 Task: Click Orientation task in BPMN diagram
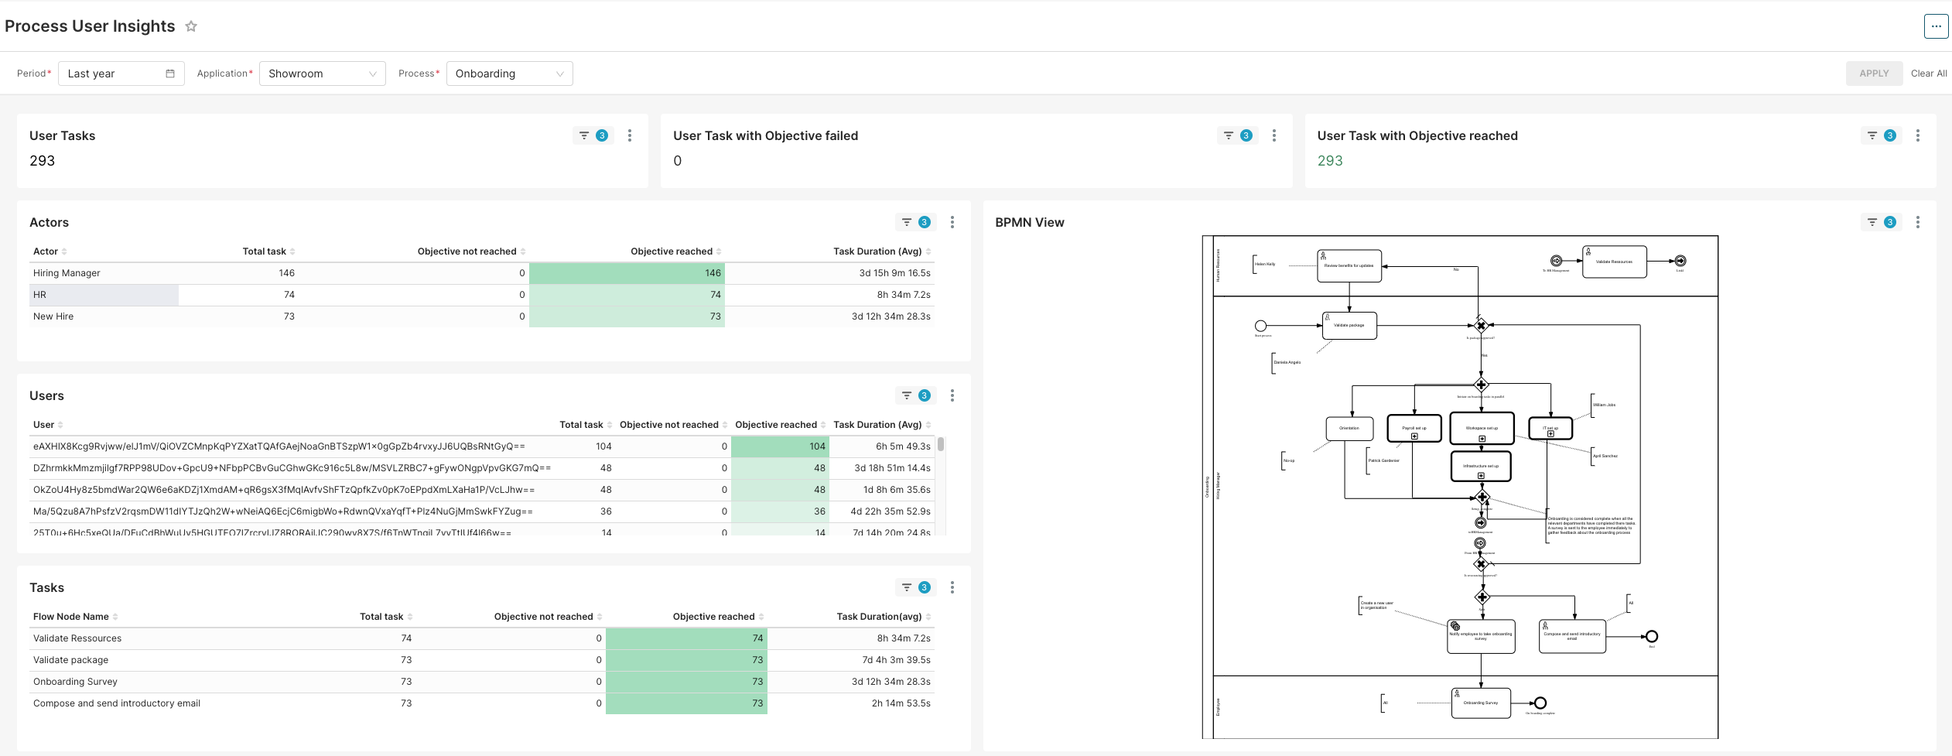pos(1349,428)
